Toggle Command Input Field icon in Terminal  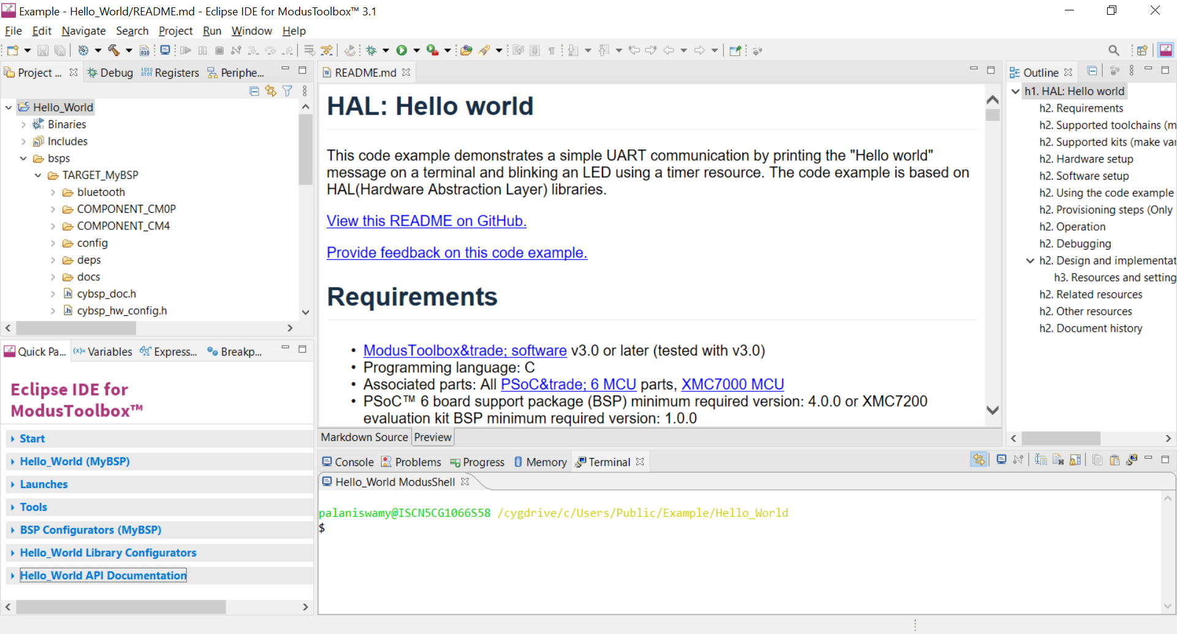pyautogui.click(x=1040, y=459)
